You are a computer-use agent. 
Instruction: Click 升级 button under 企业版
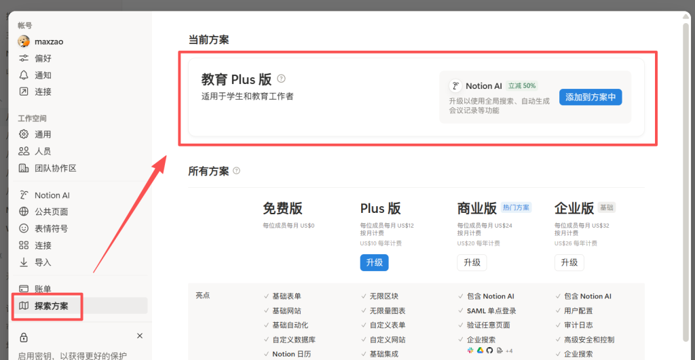(x=569, y=262)
